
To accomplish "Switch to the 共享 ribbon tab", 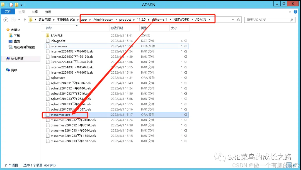I will (35, 12).
